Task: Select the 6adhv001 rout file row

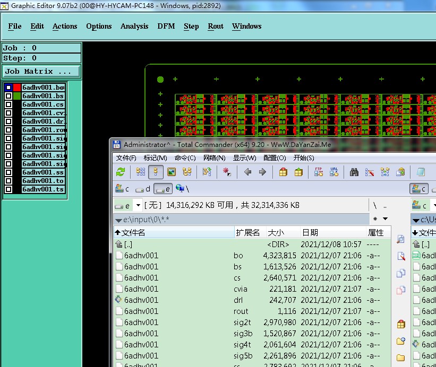Action: click(x=252, y=311)
